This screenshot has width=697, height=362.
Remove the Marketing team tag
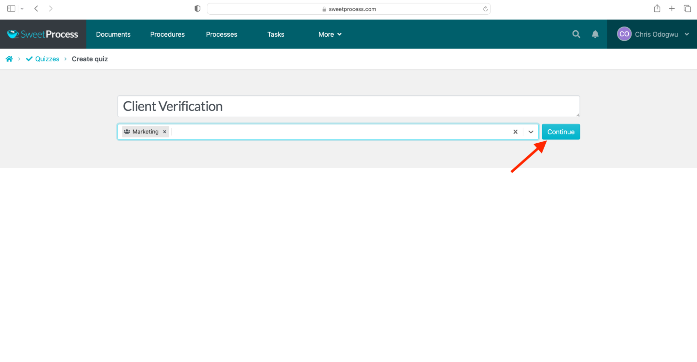coord(165,132)
